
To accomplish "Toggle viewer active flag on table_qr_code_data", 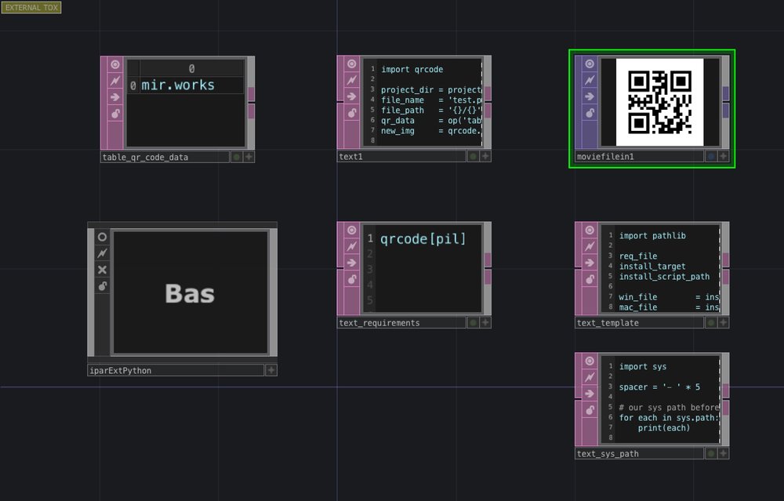I will tap(115, 64).
